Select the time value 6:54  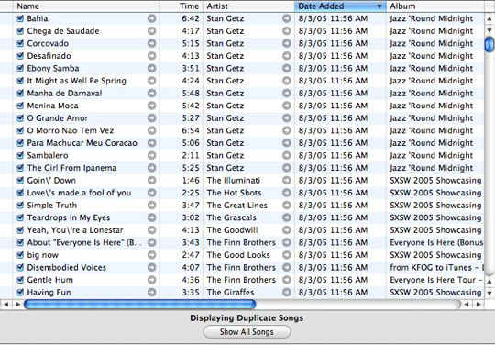[191, 130]
